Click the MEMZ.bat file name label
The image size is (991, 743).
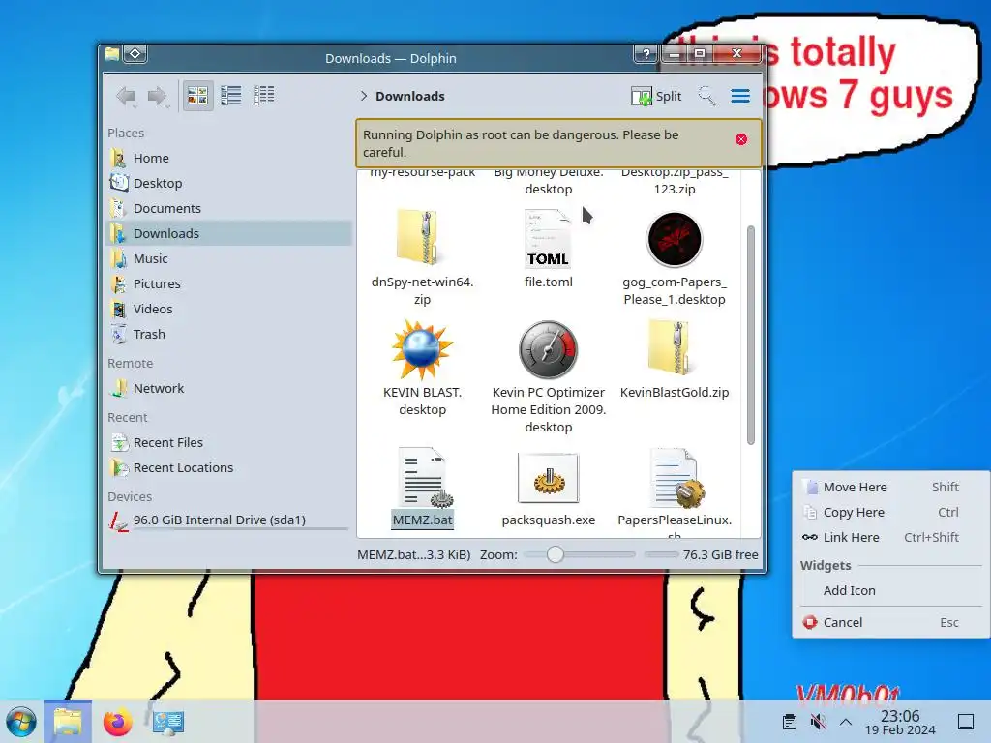coord(422,520)
